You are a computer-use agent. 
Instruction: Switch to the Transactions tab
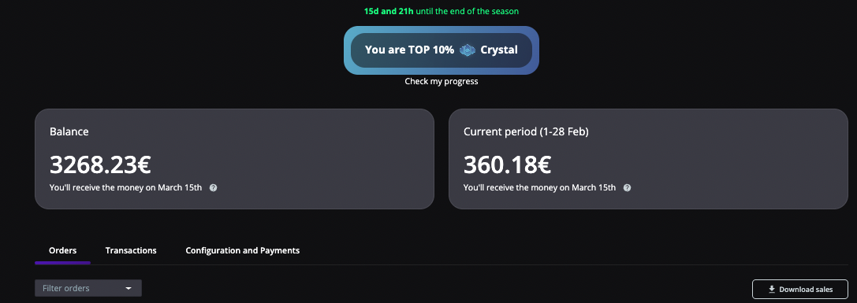pyautogui.click(x=131, y=250)
